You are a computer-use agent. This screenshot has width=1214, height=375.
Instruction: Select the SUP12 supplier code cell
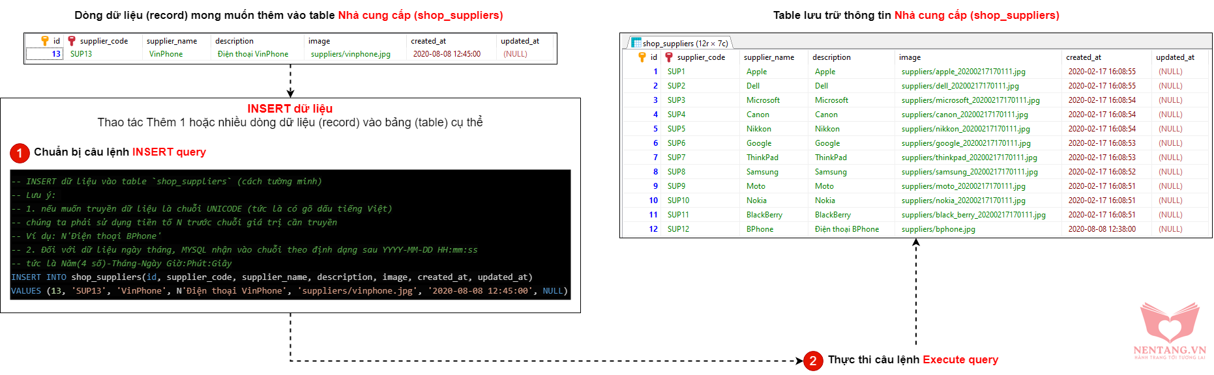[678, 229]
